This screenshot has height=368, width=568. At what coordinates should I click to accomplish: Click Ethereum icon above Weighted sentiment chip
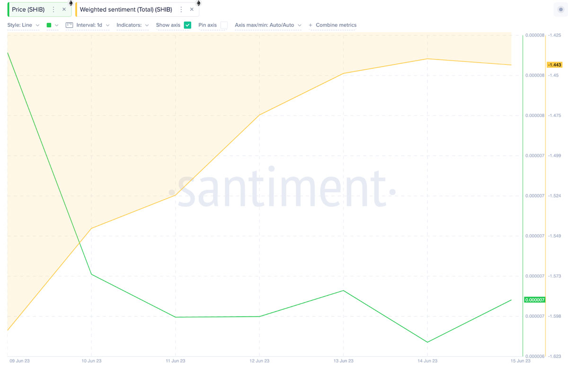pyautogui.click(x=198, y=3)
